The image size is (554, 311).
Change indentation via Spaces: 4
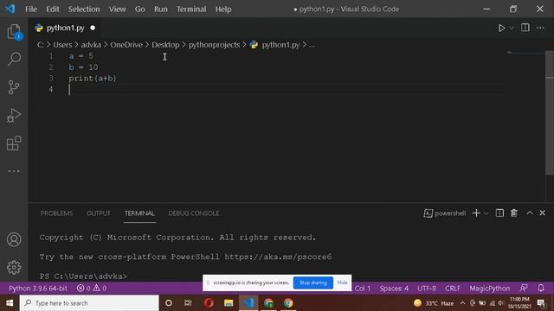394,288
